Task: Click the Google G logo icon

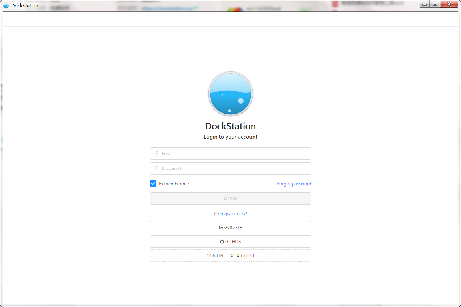Action: [221, 228]
